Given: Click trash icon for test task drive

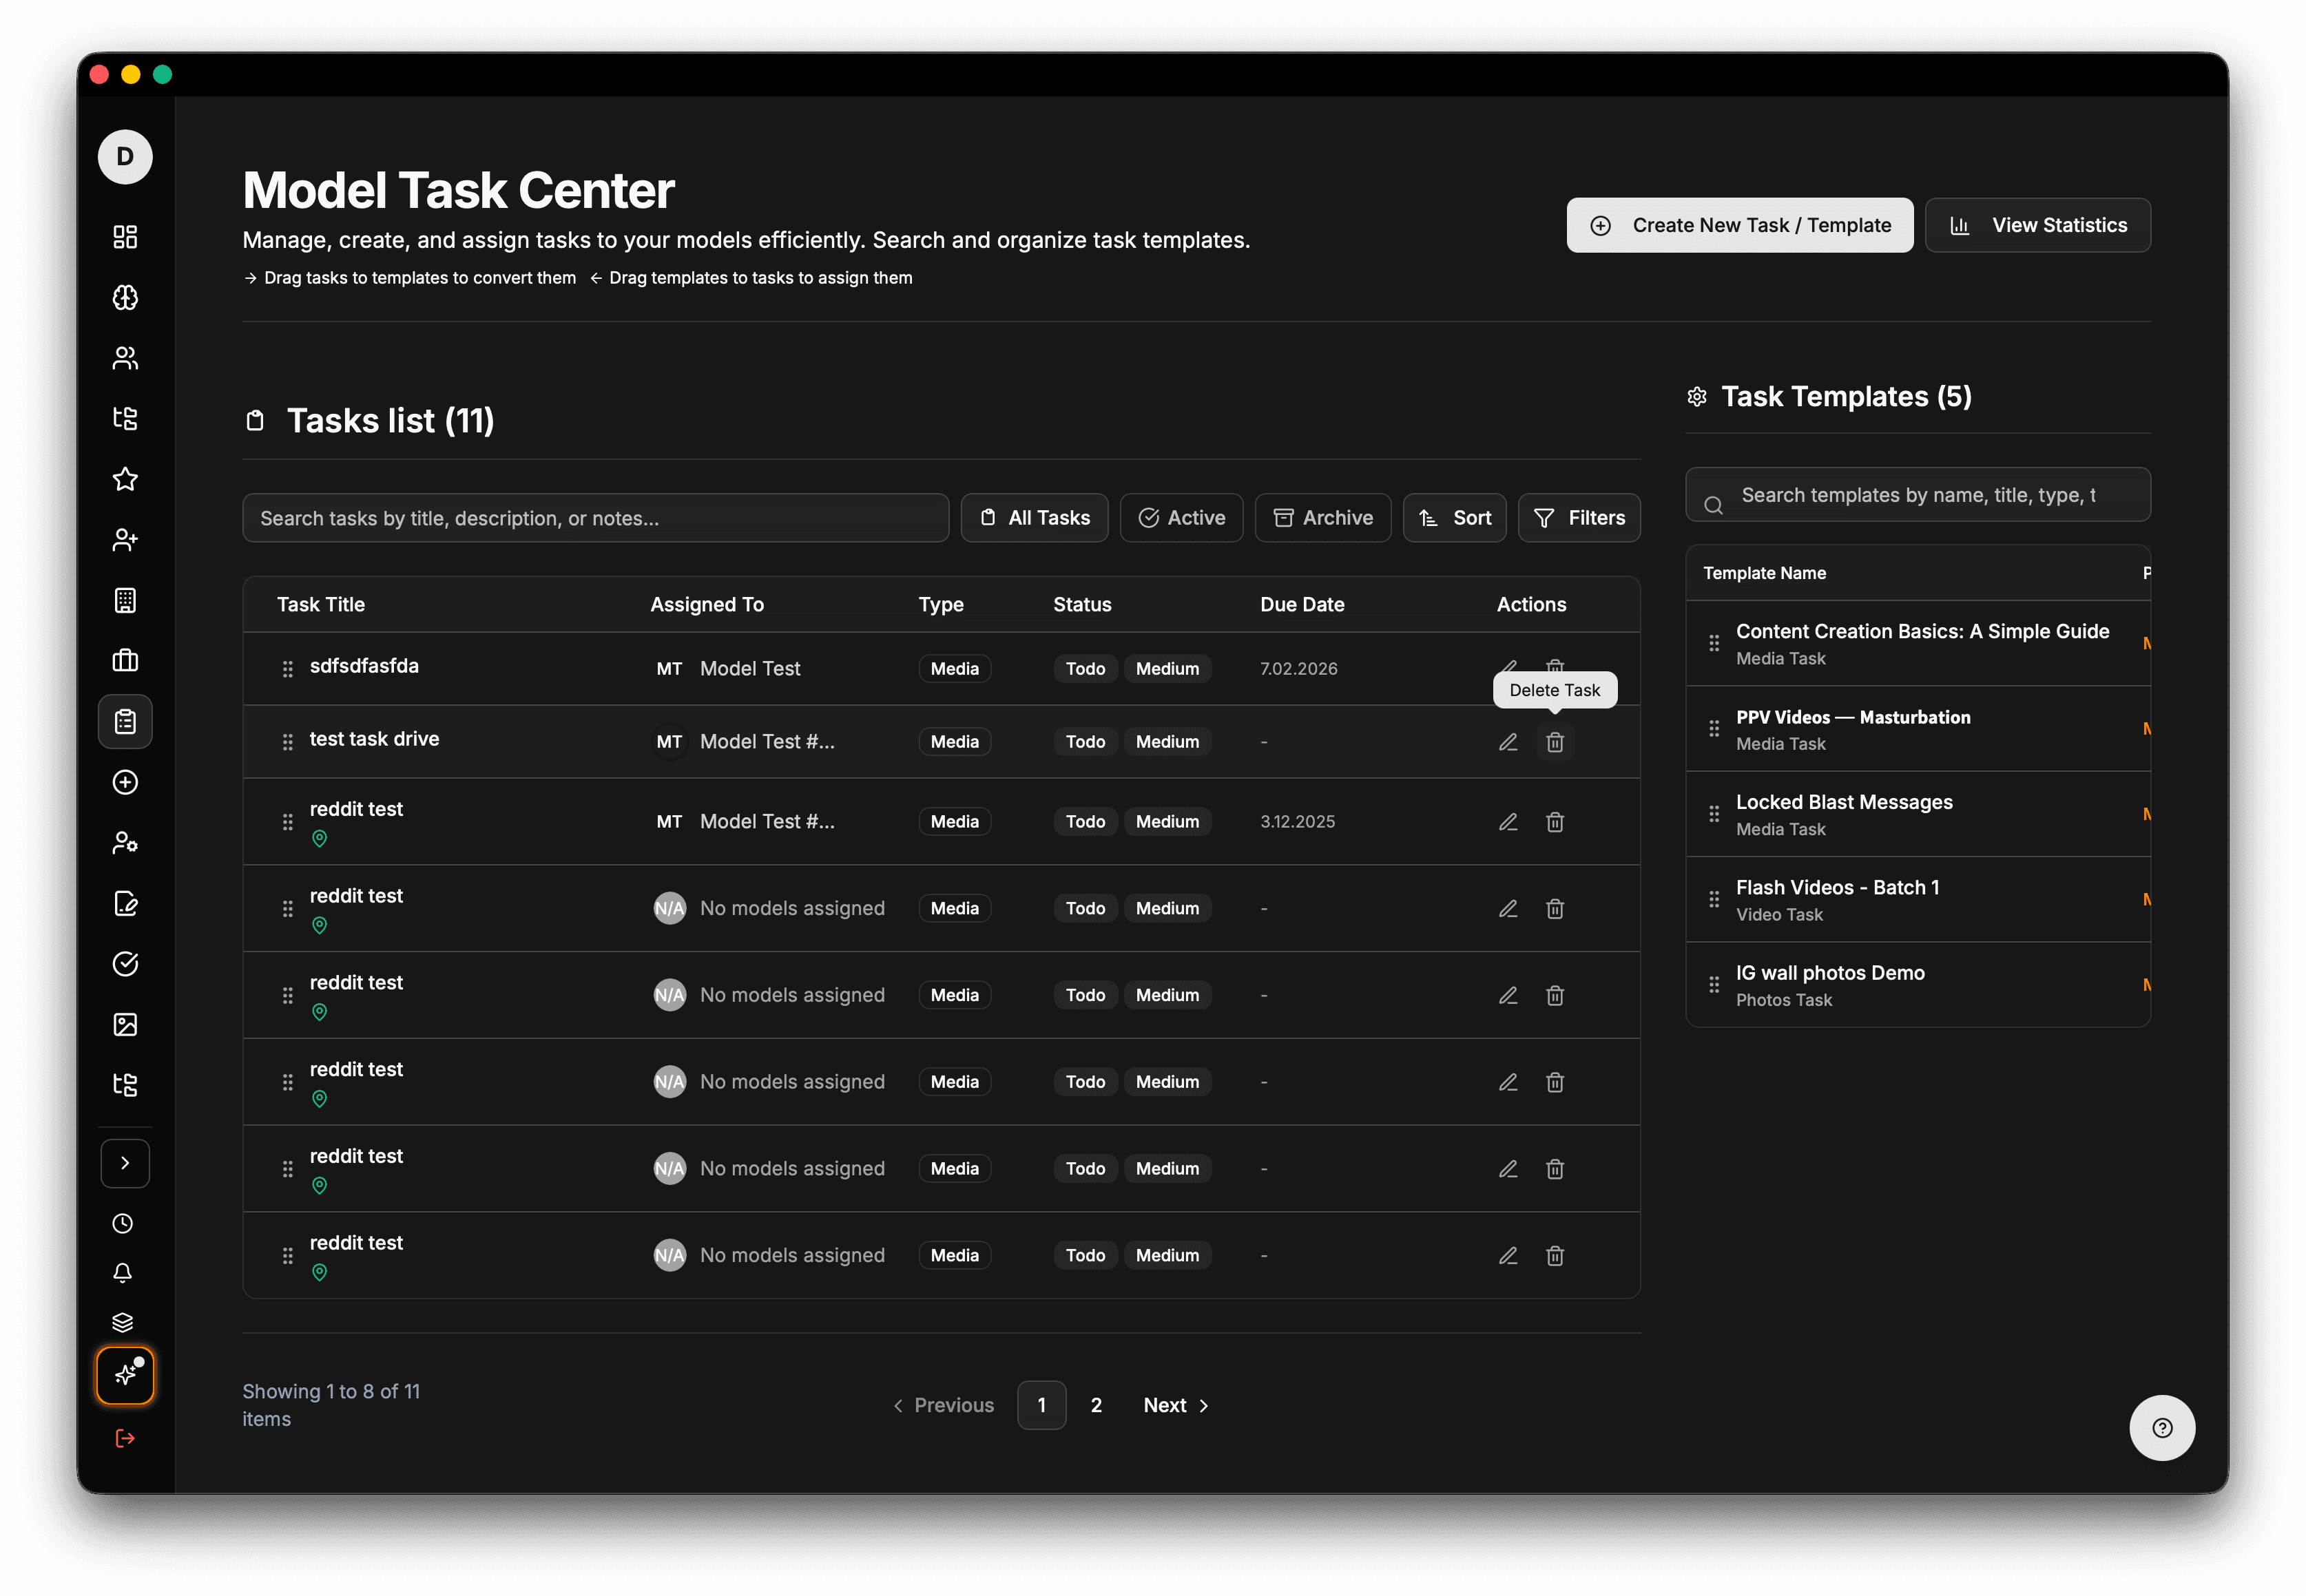Looking at the screenshot, I should [1555, 742].
